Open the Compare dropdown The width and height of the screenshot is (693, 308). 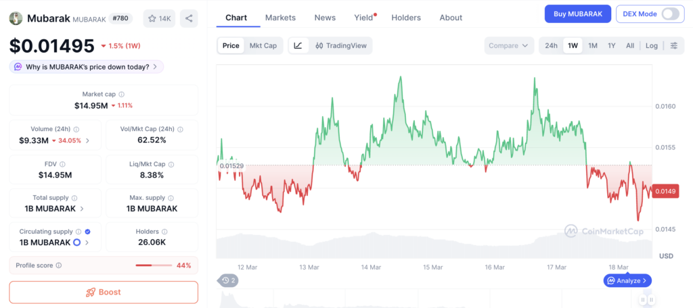pos(510,45)
